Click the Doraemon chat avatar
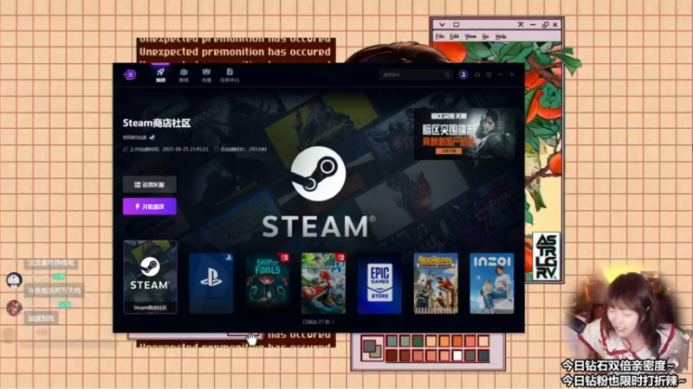 [14, 280]
